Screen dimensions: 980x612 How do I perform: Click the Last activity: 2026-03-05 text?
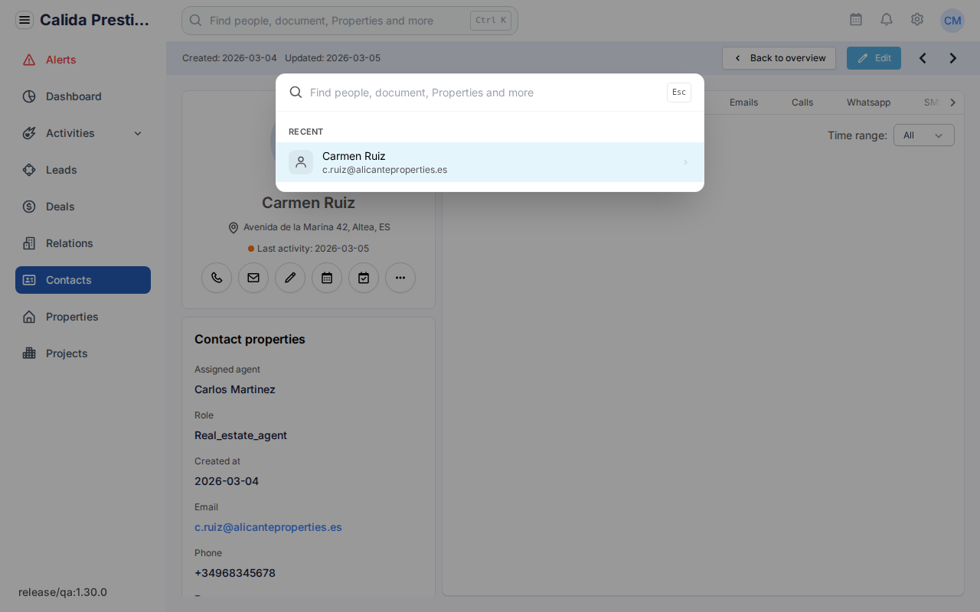[x=313, y=249]
